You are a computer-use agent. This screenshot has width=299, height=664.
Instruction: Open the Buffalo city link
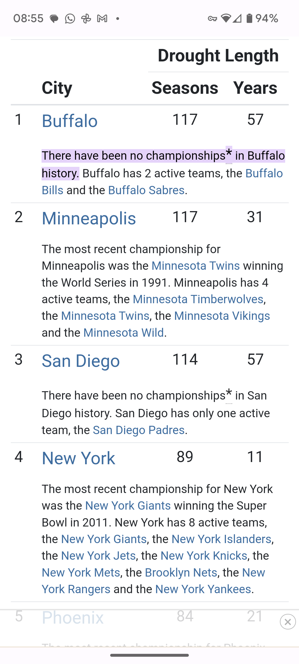[x=69, y=121]
